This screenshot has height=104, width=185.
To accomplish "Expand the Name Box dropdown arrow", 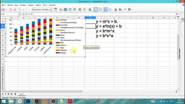I will tap(19, 14).
